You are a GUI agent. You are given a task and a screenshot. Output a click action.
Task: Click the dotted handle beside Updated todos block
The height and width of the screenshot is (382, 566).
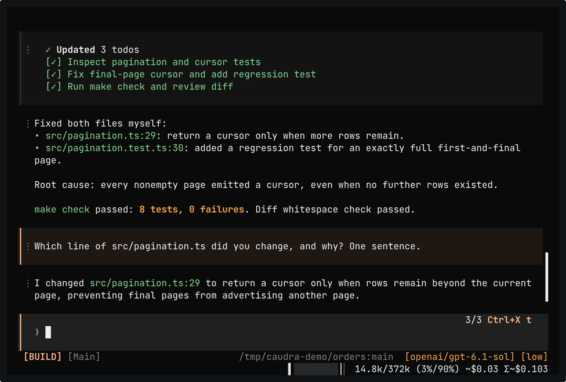pos(28,50)
